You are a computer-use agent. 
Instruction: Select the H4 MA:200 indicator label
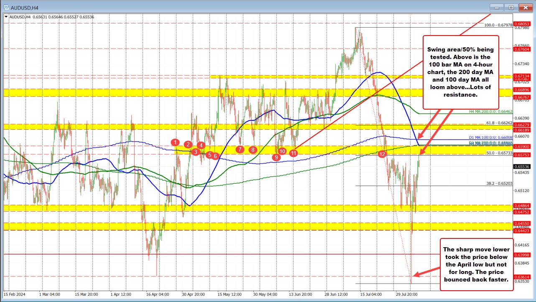(495, 112)
